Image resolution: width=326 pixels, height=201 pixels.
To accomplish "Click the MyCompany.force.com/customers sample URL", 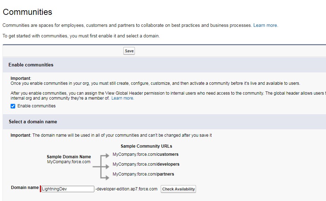I will pyautogui.click(x=146, y=154).
